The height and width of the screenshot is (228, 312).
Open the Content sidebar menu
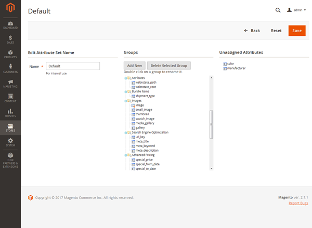point(10,98)
